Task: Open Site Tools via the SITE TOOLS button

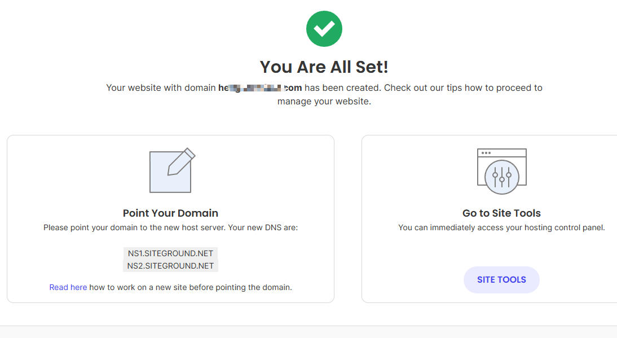Action: tap(501, 280)
